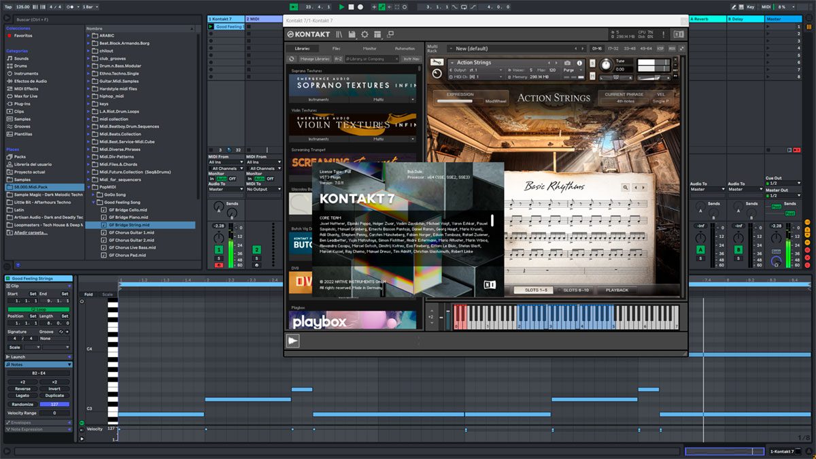Click the Reverse notes button
Viewport: 816px width, 459px height.
(x=22, y=389)
